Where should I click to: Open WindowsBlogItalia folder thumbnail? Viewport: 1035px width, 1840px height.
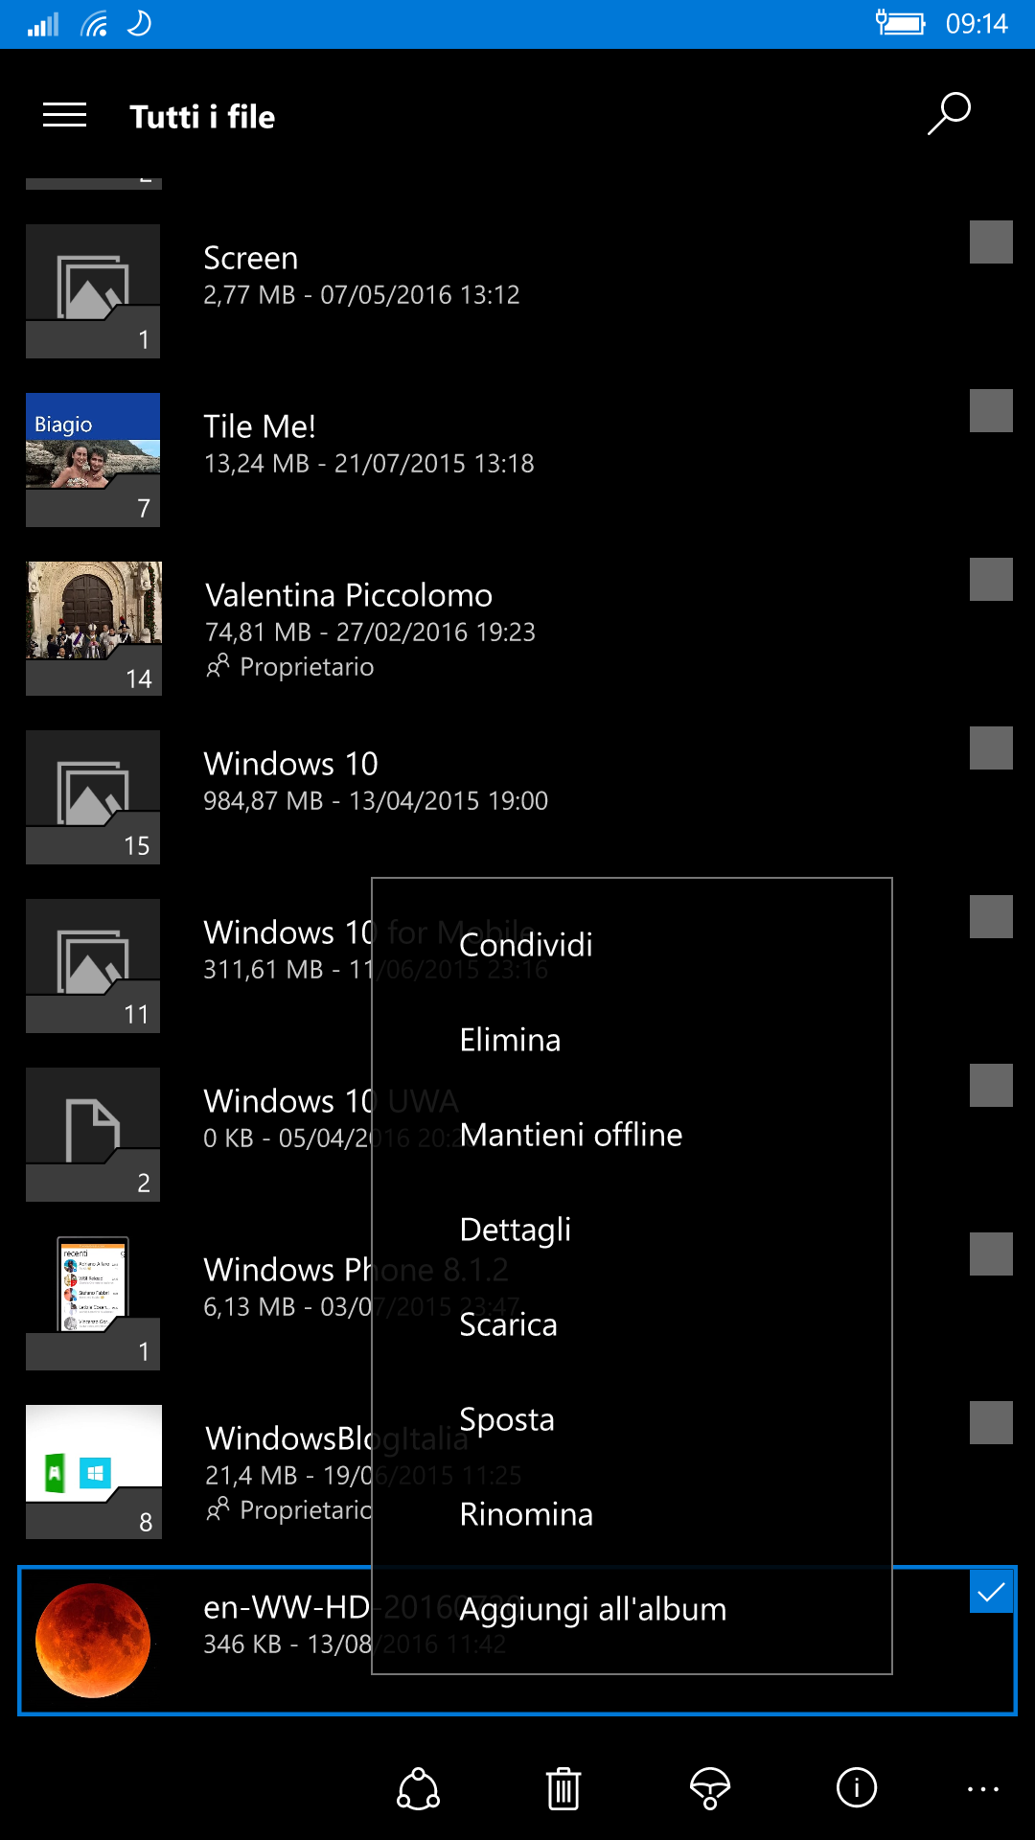[93, 1472]
